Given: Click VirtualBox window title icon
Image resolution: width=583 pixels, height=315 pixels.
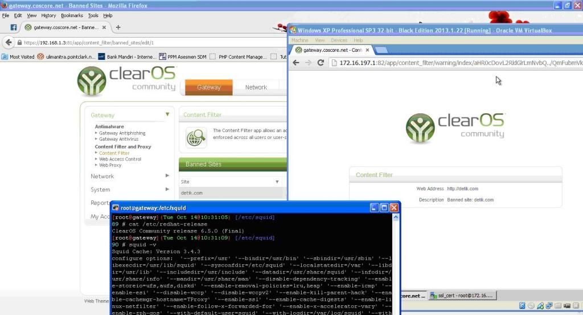Looking at the screenshot, I should coord(293,30).
